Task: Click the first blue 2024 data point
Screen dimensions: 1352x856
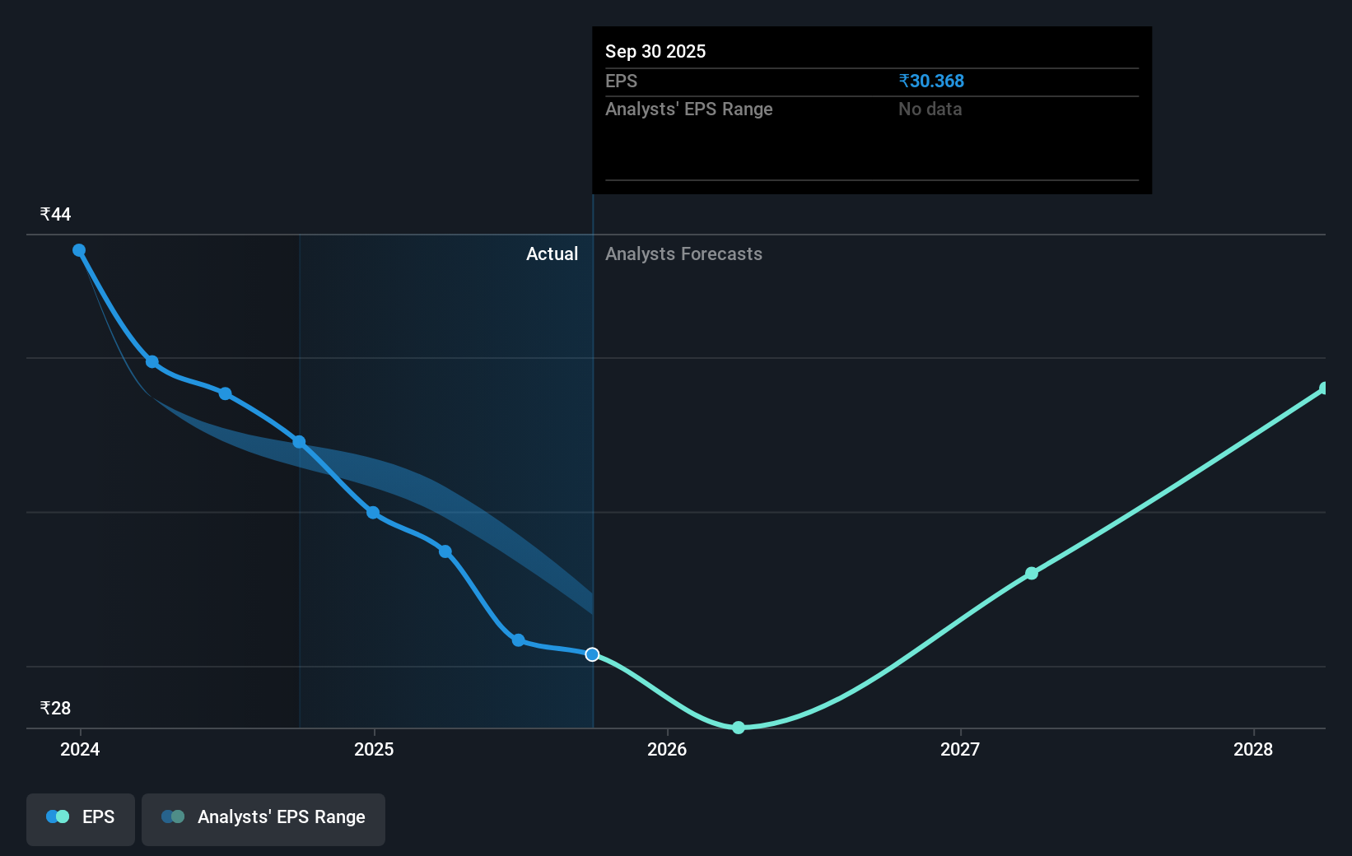Action: [79, 249]
